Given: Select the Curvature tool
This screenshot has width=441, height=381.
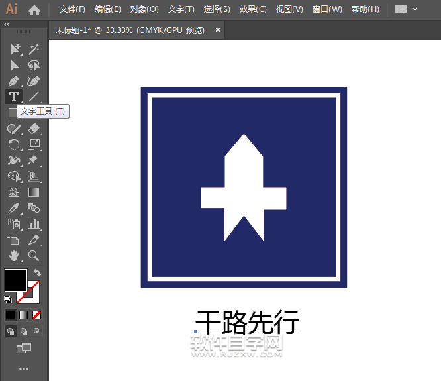Looking at the screenshot, I should (x=34, y=82).
